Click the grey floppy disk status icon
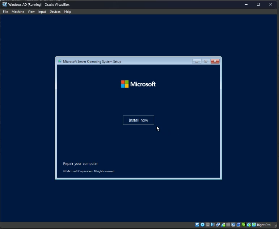This screenshot has height=229, width=279. pyautogui.click(x=208, y=225)
